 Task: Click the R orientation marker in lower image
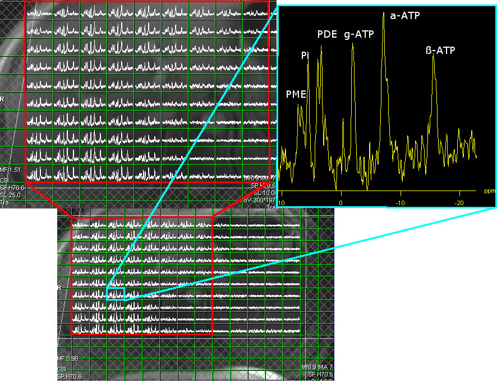(x=59, y=288)
